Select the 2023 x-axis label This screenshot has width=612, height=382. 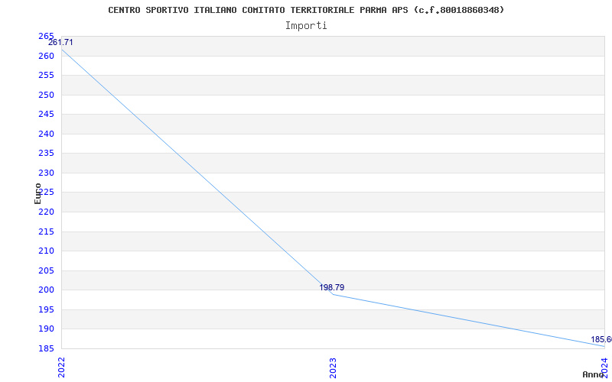tap(333, 367)
